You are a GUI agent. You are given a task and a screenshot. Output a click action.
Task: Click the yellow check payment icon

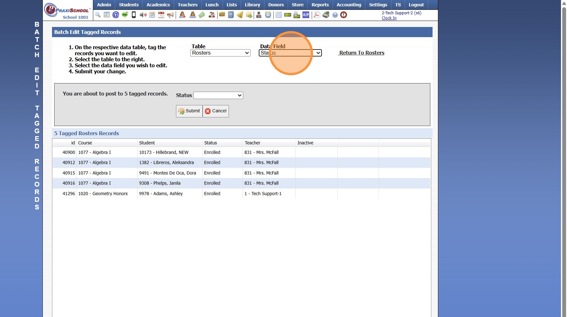(288, 15)
